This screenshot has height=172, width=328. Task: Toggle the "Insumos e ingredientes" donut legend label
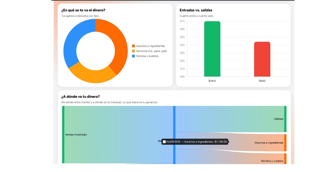click(x=150, y=46)
